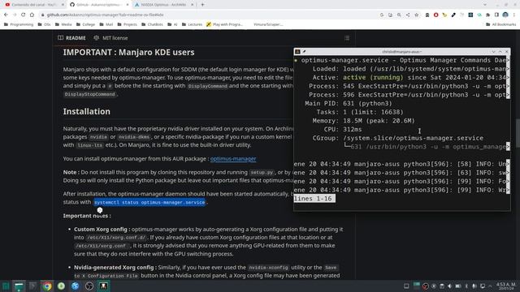Click the terminal app icon in its title bar
This screenshot has width=520, height=292.
[x=297, y=52]
